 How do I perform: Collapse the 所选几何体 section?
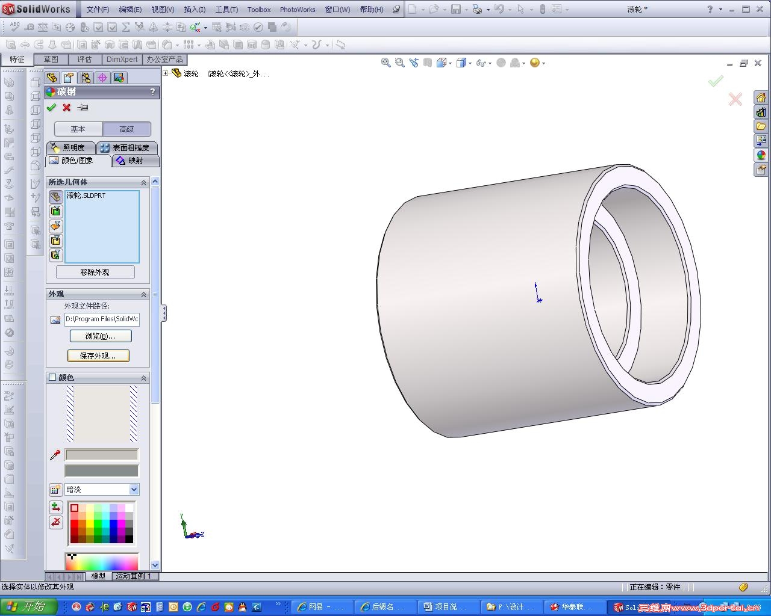tap(143, 182)
